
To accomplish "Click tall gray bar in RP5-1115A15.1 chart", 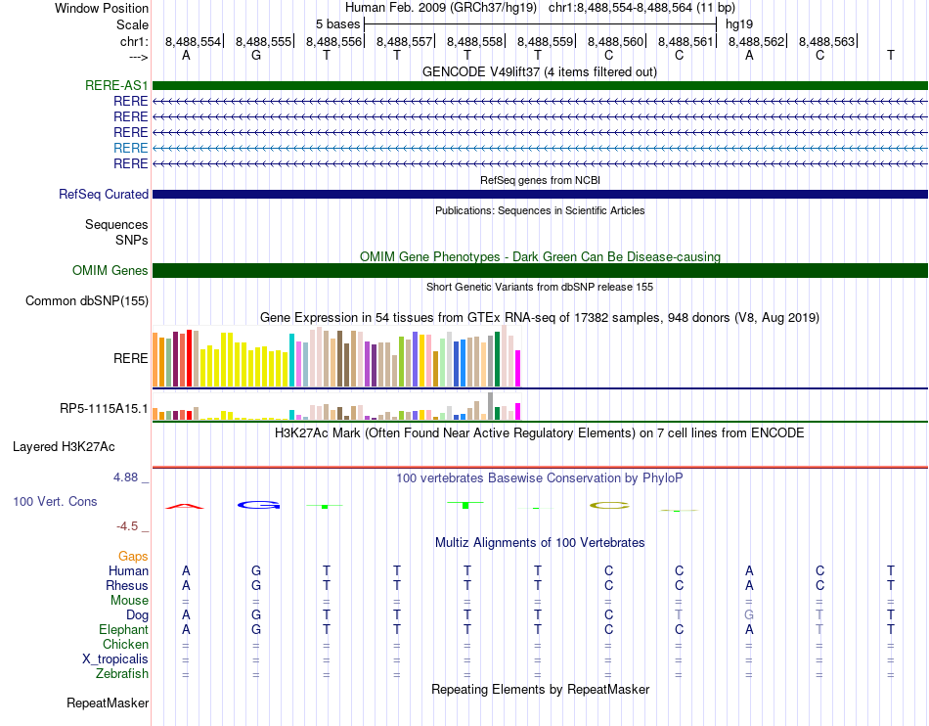I will (x=490, y=406).
